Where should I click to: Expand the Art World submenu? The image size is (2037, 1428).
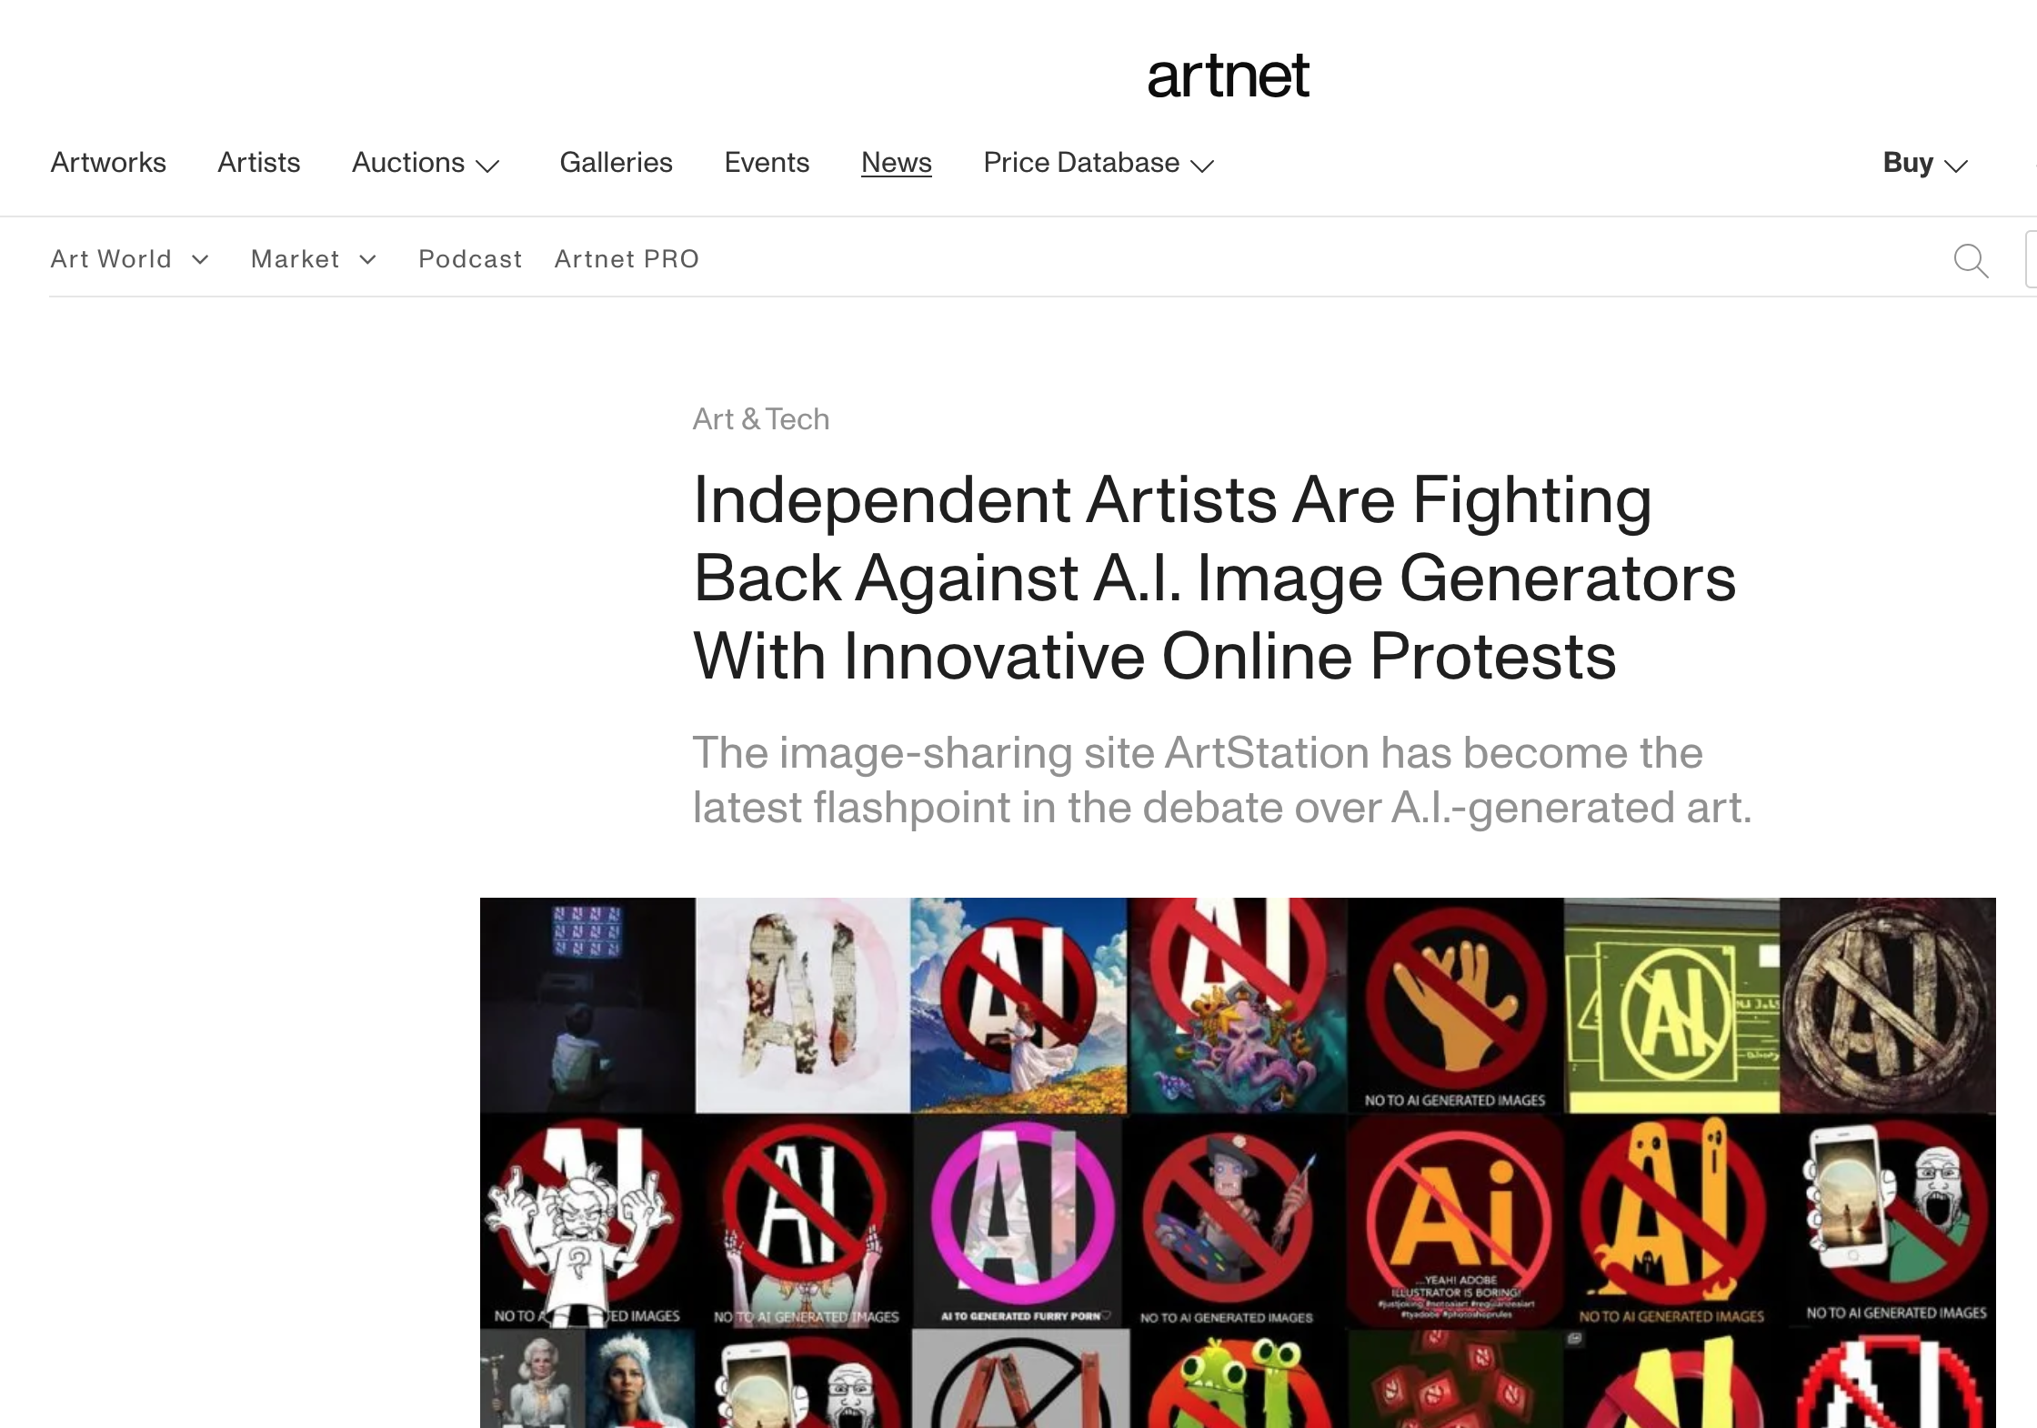click(x=130, y=259)
